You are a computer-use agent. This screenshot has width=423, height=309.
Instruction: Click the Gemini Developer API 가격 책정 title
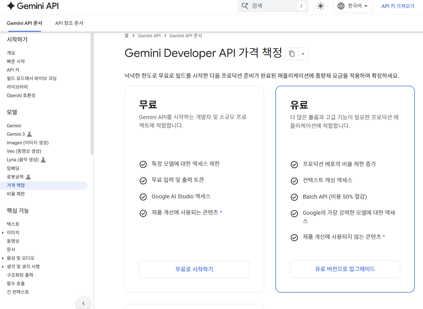point(203,53)
